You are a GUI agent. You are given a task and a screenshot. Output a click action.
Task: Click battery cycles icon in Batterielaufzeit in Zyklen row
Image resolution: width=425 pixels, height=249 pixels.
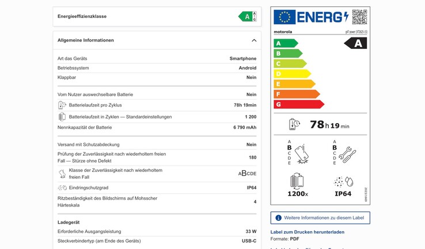[x=62, y=117]
